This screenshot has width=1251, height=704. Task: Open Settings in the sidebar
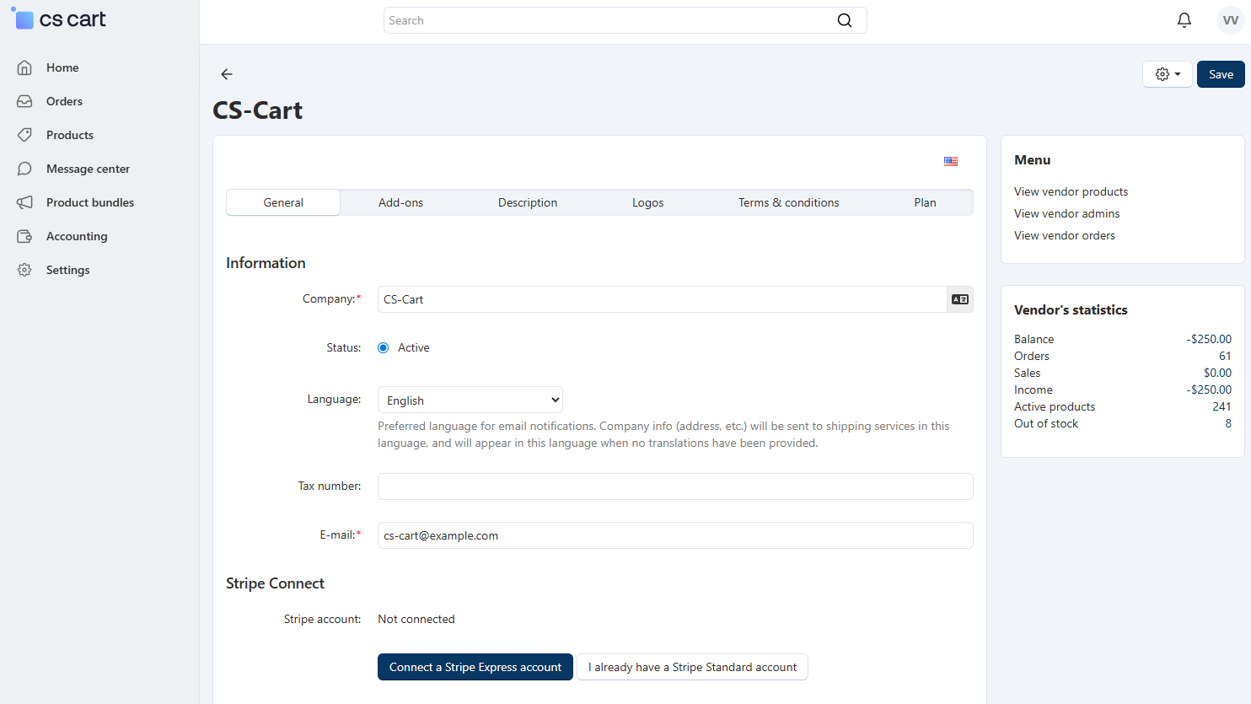point(67,270)
